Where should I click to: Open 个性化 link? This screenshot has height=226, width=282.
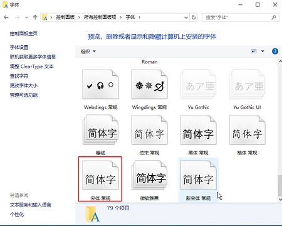17,214
